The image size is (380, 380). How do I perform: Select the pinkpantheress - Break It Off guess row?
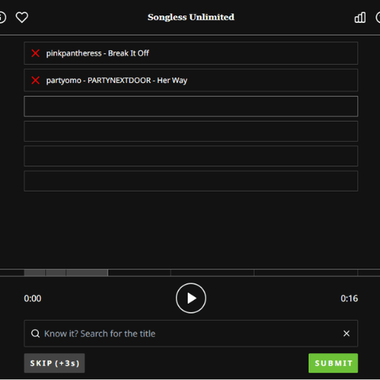pos(191,53)
